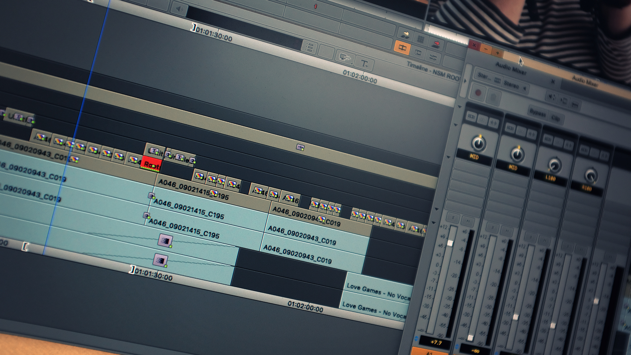Image resolution: width=631 pixels, height=355 pixels.
Task: Mute the first mixer track
Action: (468, 222)
